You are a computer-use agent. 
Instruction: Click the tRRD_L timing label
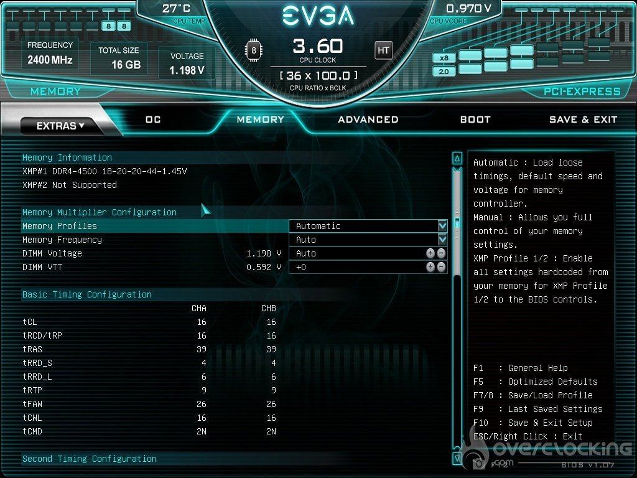click(x=37, y=377)
